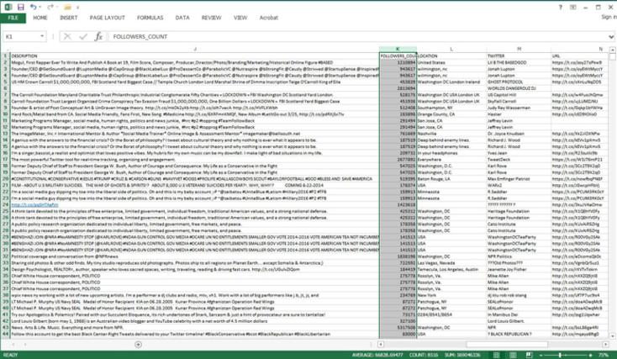
Task: Switch to Page Layout view in status bar
Action: pos(513,355)
